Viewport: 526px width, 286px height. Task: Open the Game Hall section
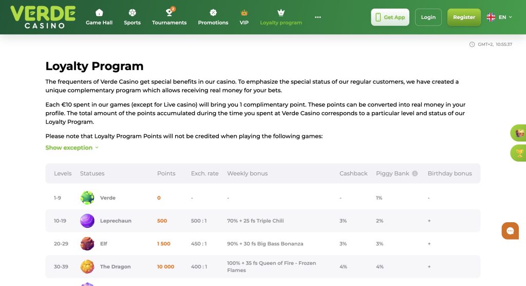tap(99, 17)
